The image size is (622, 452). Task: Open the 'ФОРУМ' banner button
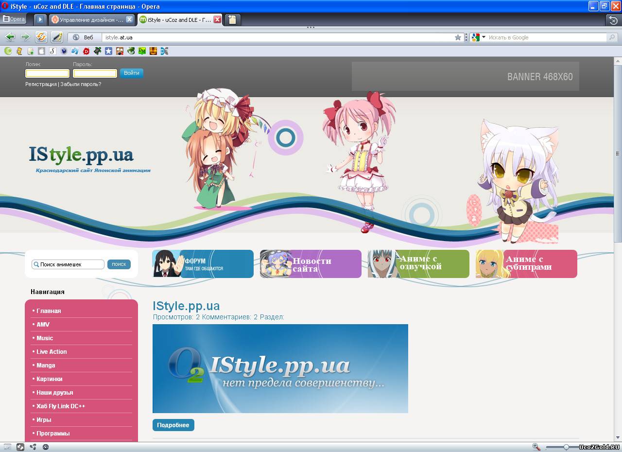[203, 264]
